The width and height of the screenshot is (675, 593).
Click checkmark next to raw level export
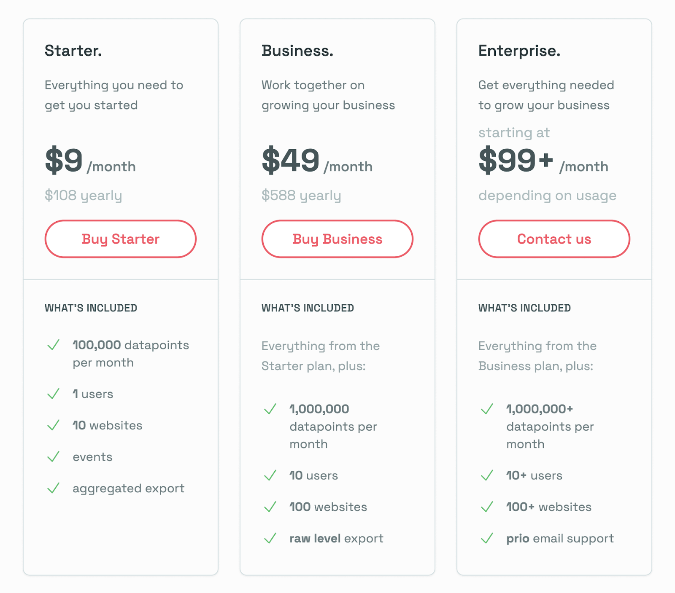(270, 538)
